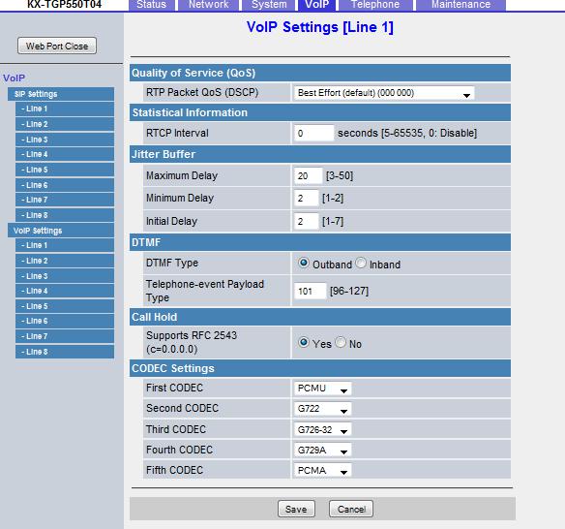Open VoIP Settings Line 1
This screenshot has width=565, height=529.
[65, 245]
